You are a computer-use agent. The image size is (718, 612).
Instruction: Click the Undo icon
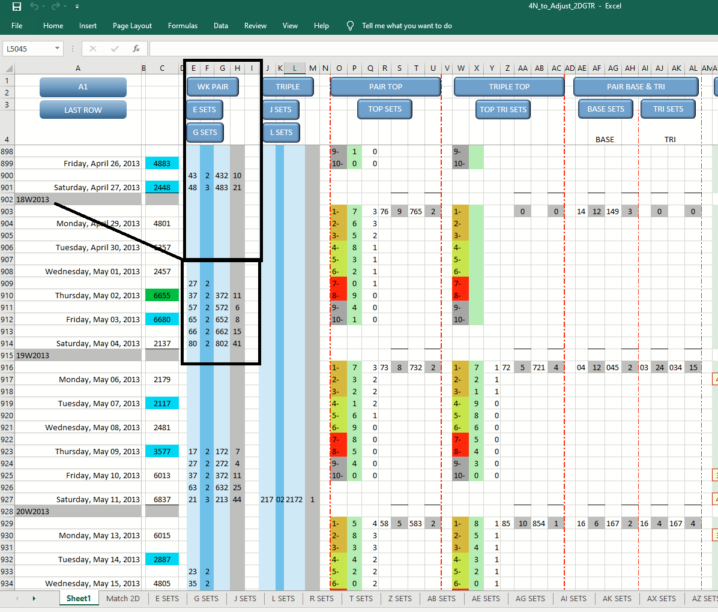tap(34, 7)
